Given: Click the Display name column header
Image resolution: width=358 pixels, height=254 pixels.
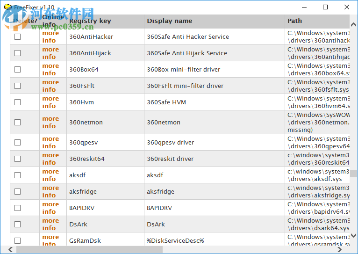Looking at the screenshot, I should point(215,21).
